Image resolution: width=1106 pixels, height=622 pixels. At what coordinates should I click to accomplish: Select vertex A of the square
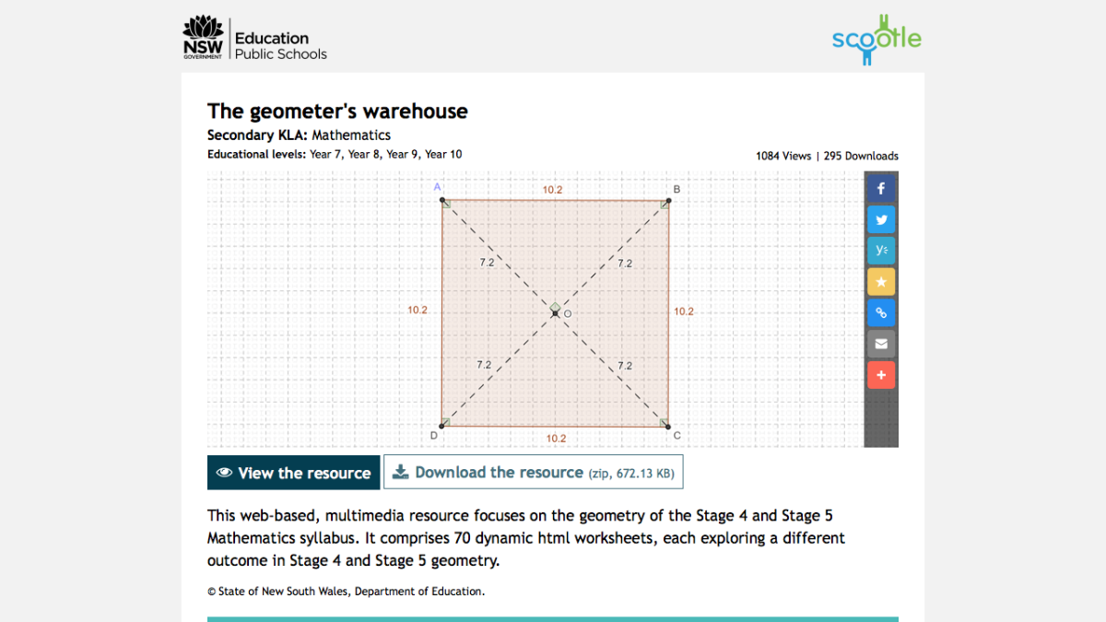pyautogui.click(x=443, y=198)
